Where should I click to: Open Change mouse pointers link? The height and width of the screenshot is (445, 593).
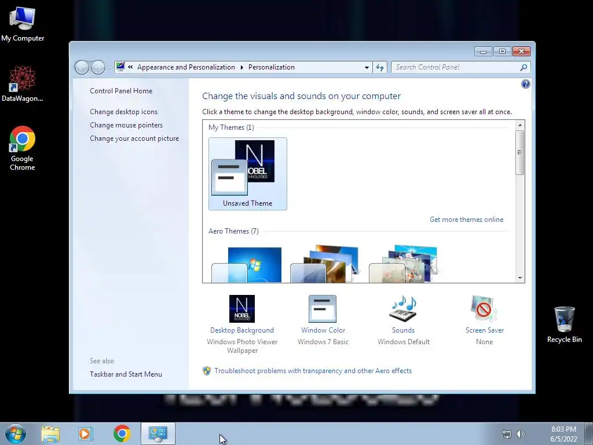coord(126,125)
